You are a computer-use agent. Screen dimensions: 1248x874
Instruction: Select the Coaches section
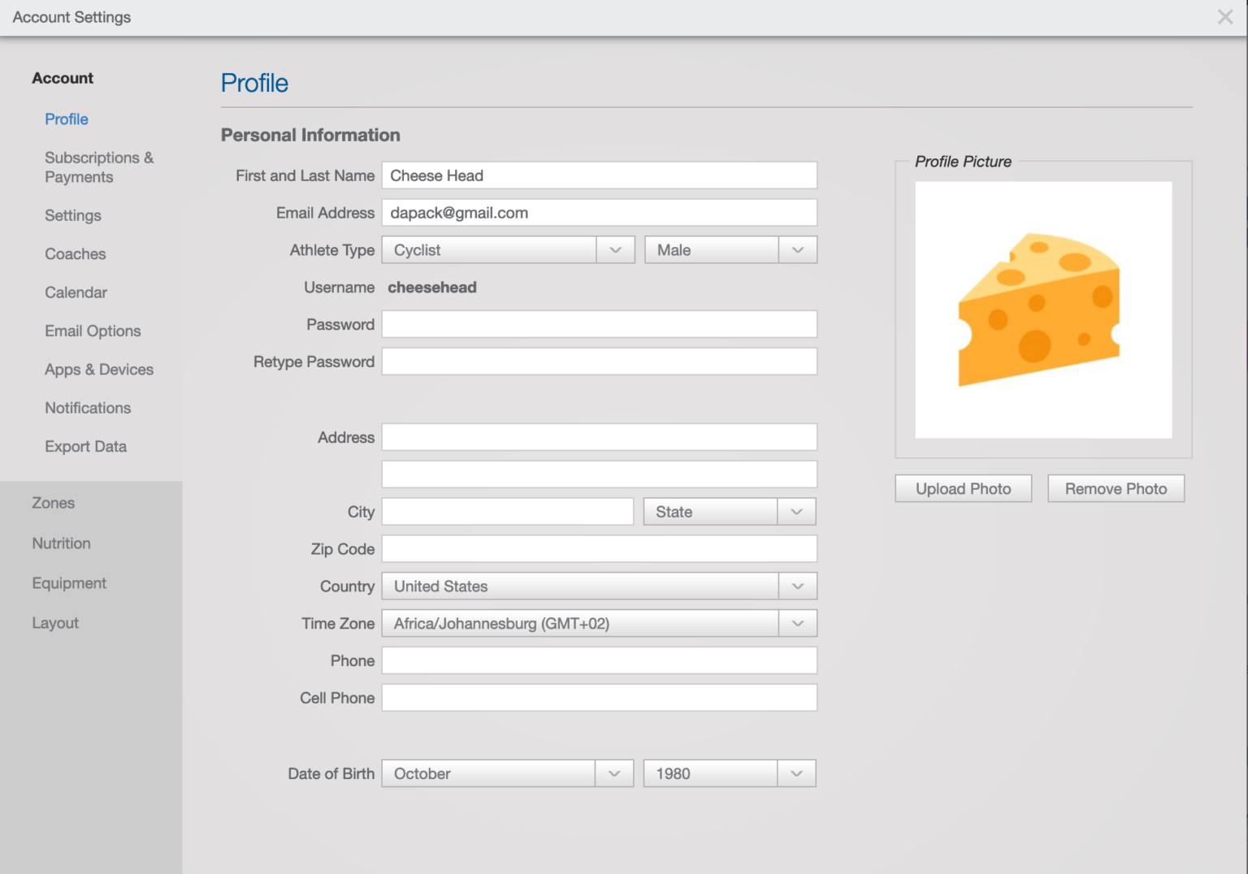(75, 254)
